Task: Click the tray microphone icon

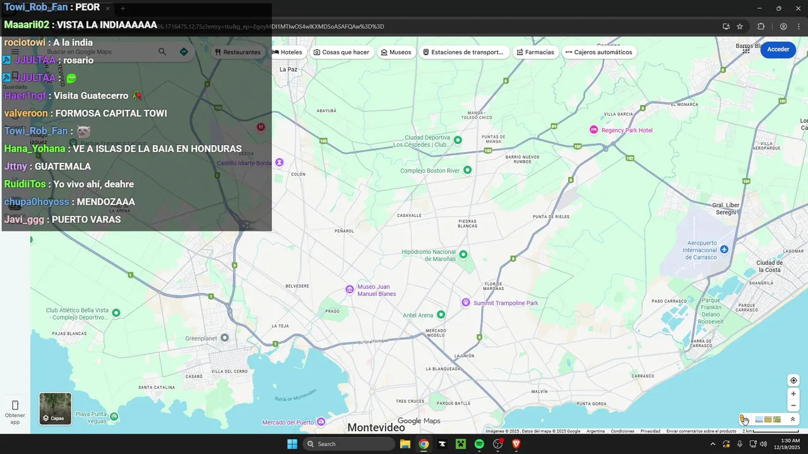Action: point(740,444)
